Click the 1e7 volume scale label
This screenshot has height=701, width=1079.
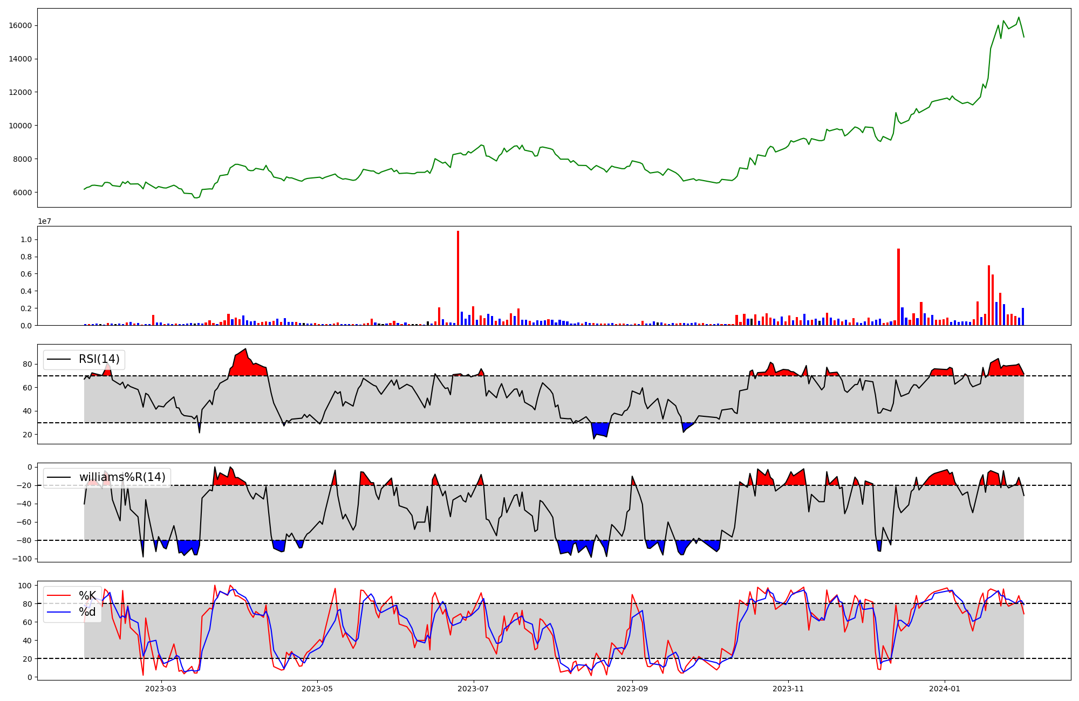44,222
